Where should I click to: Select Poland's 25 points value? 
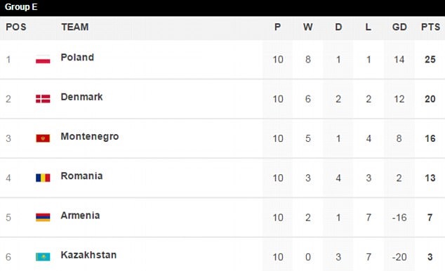coord(430,59)
